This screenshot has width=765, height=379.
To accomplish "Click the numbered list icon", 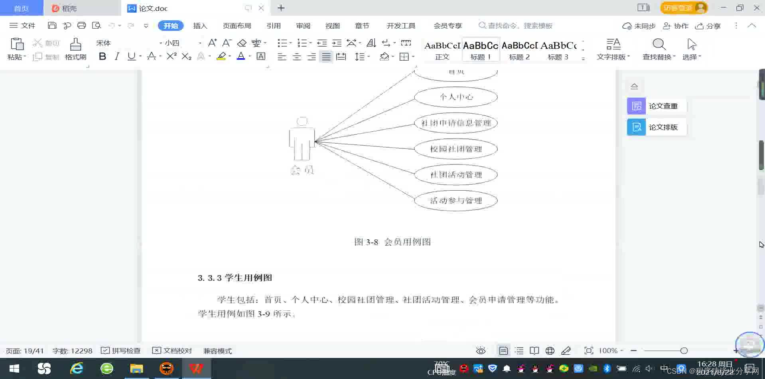I will pyautogui.click(x=302, y=43).
